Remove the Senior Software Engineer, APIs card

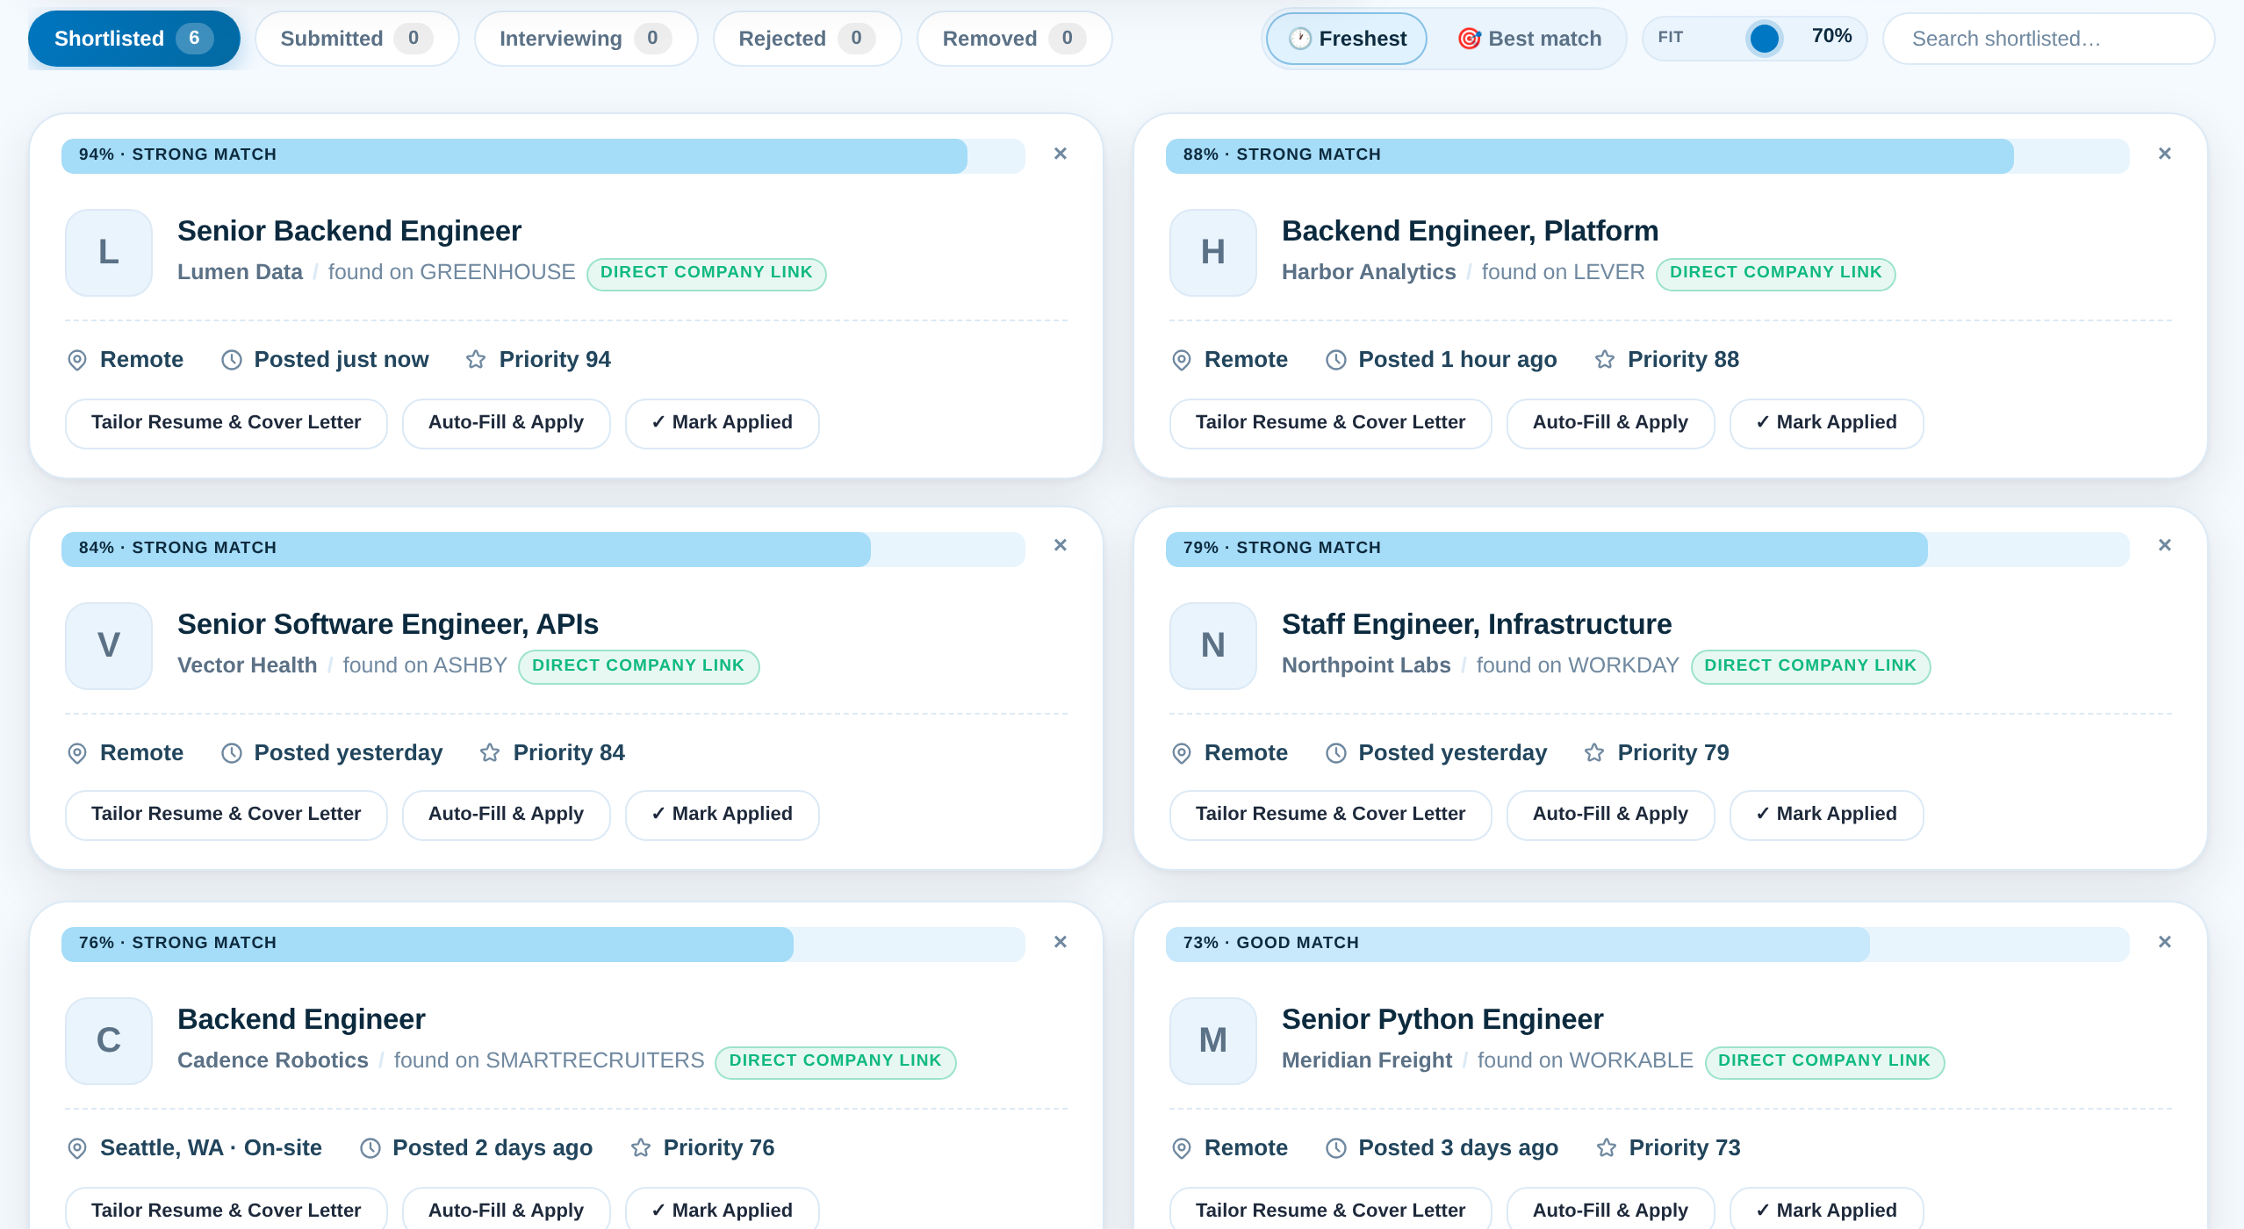[x=1061, y=545]
